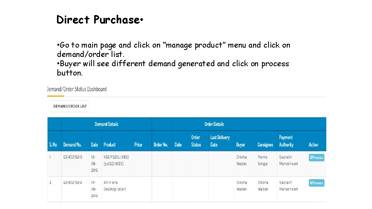Click the Demand/Order Status Dashboard heading
Viewport: 372px width, 209px height.
point(77,89)
